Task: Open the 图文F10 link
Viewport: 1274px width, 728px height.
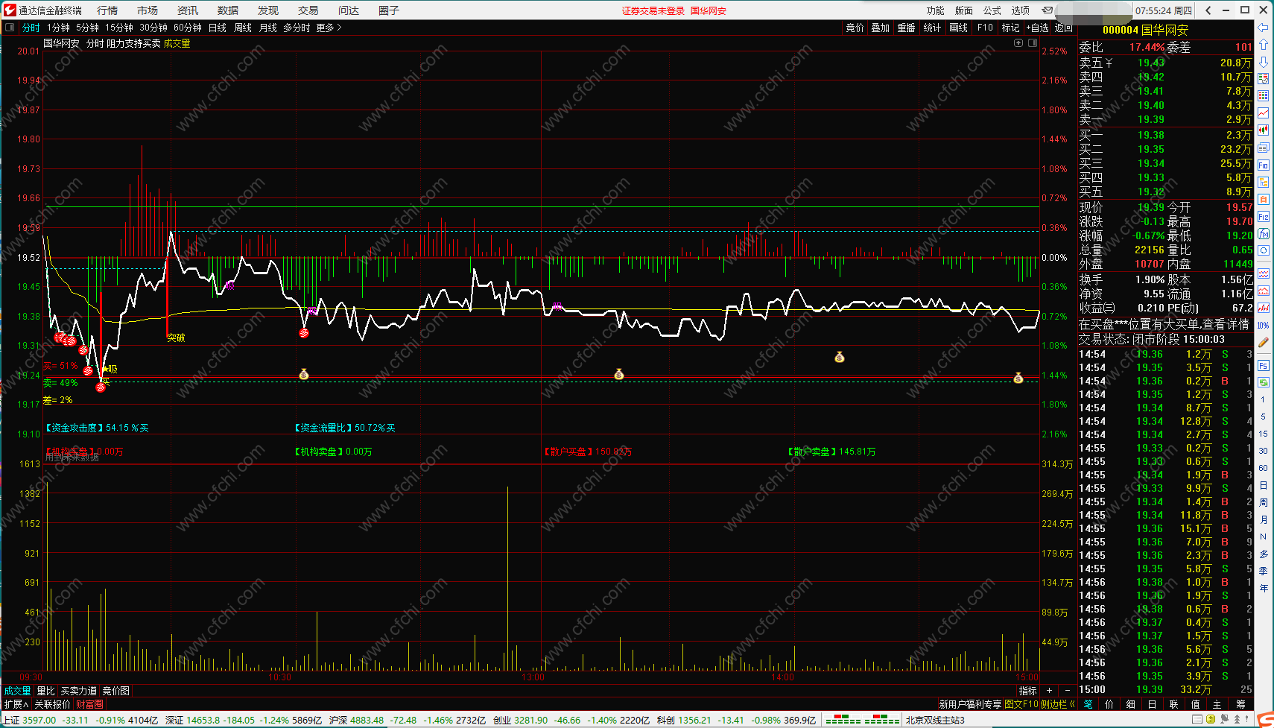Action: coord(1021,704)
